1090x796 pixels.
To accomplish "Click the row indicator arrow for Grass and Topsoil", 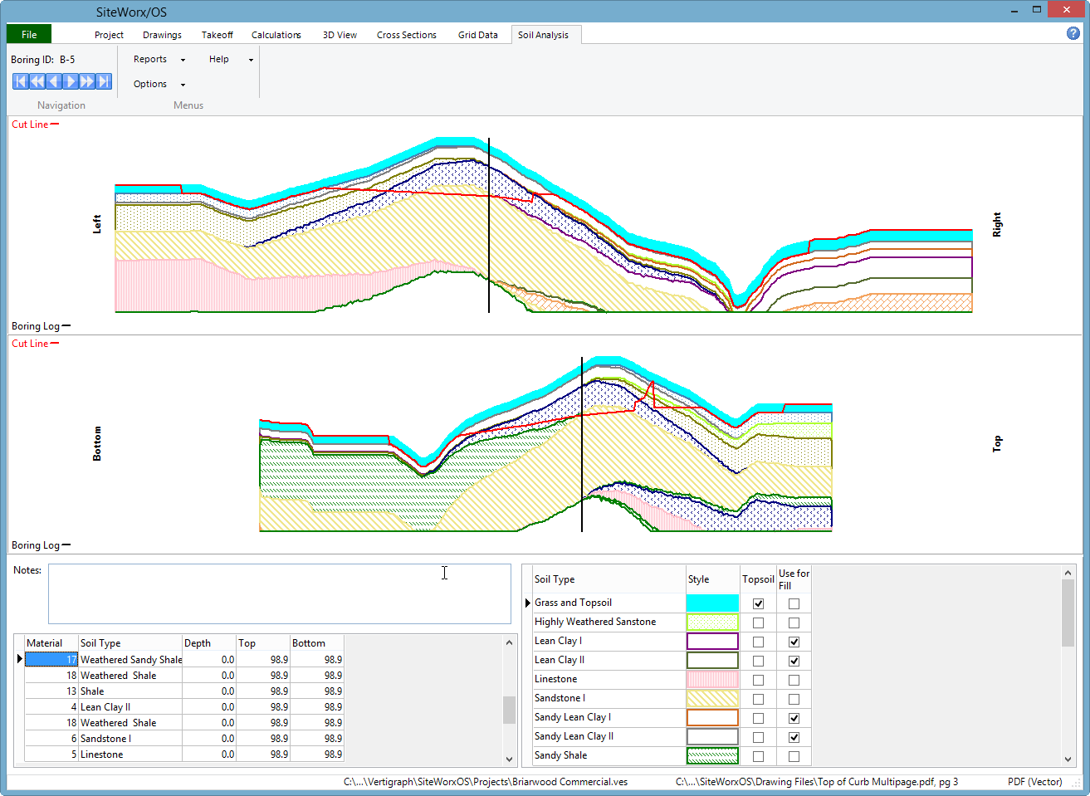I will pyautogui.click(x=529, y=602).
